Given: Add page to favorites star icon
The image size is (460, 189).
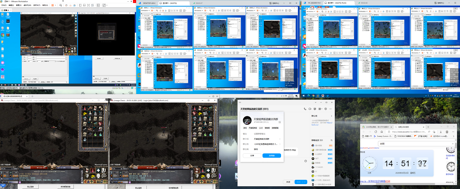Looking at the screenshot, I should pos(434,132).
